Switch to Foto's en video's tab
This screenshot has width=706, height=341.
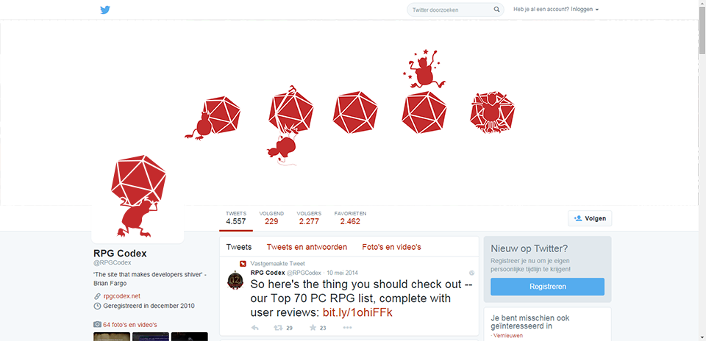point(391,247)
